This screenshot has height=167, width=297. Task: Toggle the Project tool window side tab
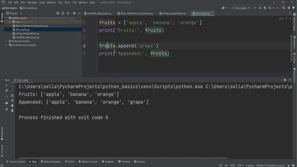(2, 18)
